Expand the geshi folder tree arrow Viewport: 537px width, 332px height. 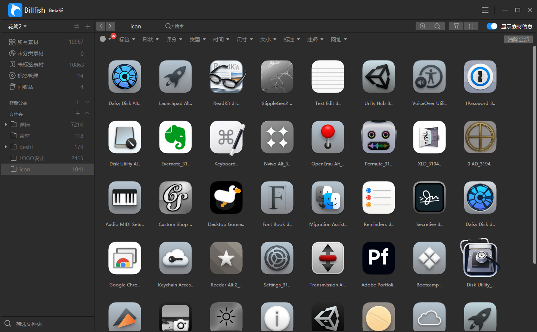tap(6, 147)
